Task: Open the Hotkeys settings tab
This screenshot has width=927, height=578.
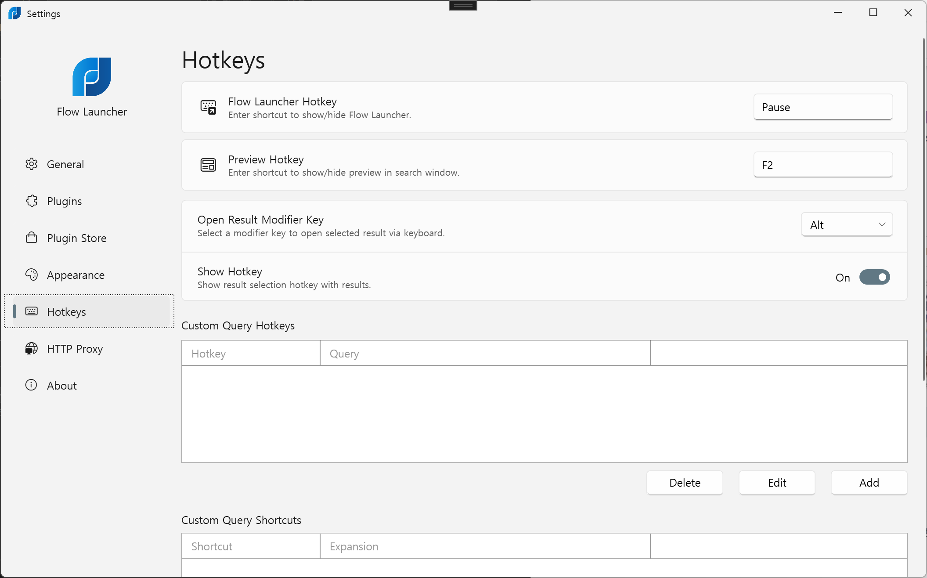Action: click(x=66, y=312)
